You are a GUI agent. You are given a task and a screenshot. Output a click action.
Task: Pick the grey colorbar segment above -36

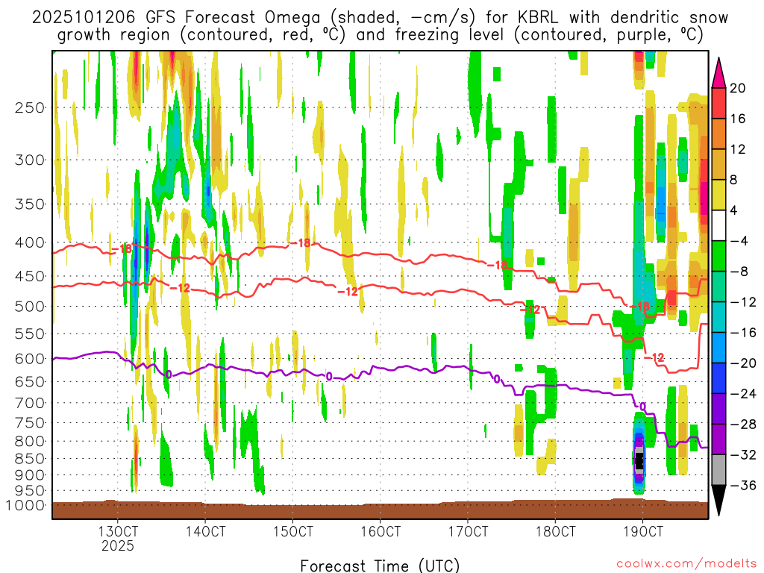[x=719, y=470]
